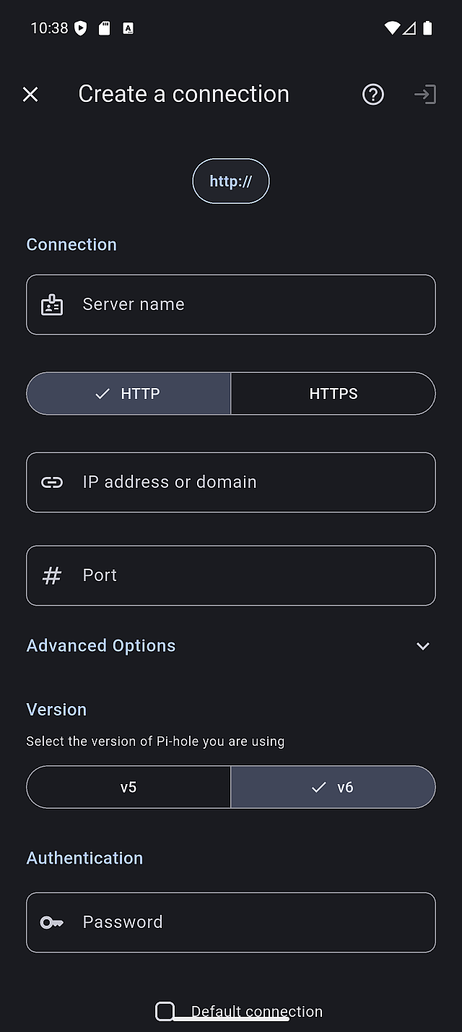Tap the server name badge icon
Viewport: 462px width, 1032px height.
click(52, 305)
